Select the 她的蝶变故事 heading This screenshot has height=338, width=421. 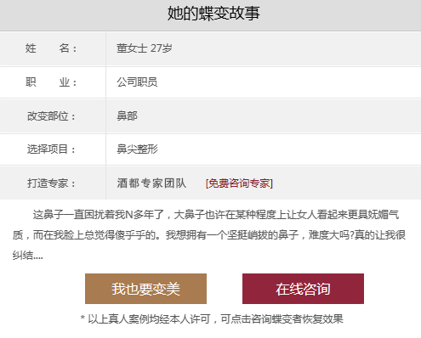pos(213,14)
